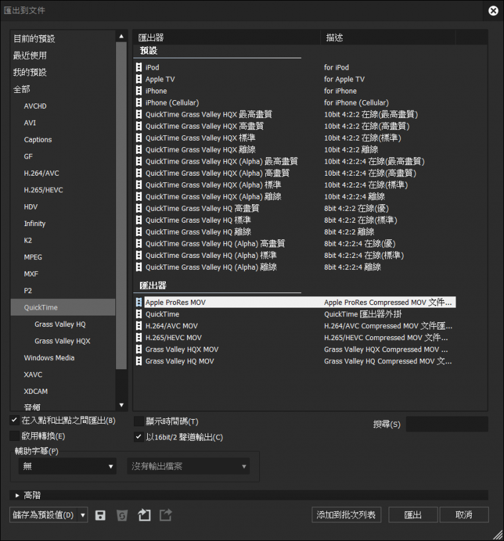Enable the 啟用轉換 checkbox
Viewport: 504px width, 541px height.
pos(14,436)
